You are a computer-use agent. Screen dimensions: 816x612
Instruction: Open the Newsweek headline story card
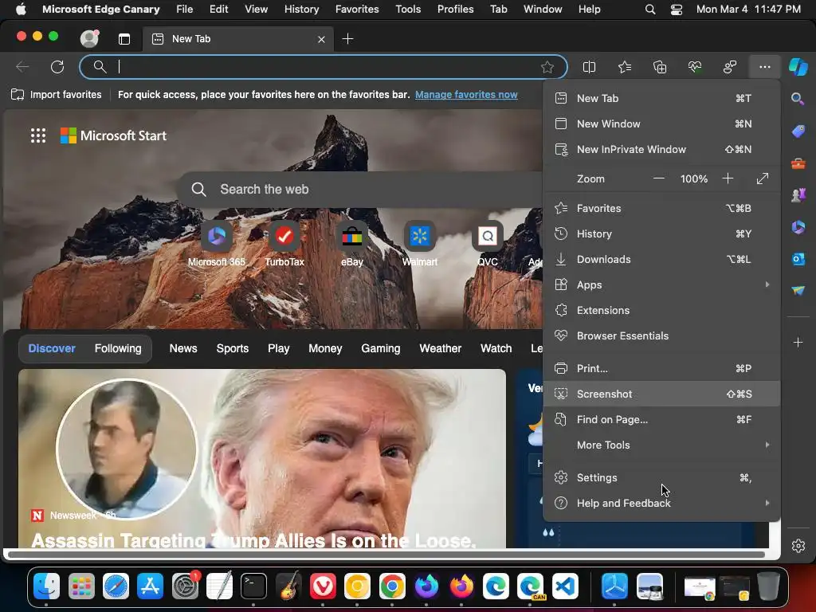261,458
